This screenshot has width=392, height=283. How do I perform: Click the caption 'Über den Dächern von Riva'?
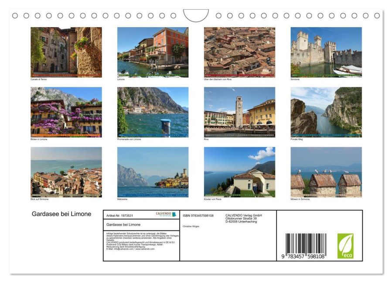click(218, 79)
